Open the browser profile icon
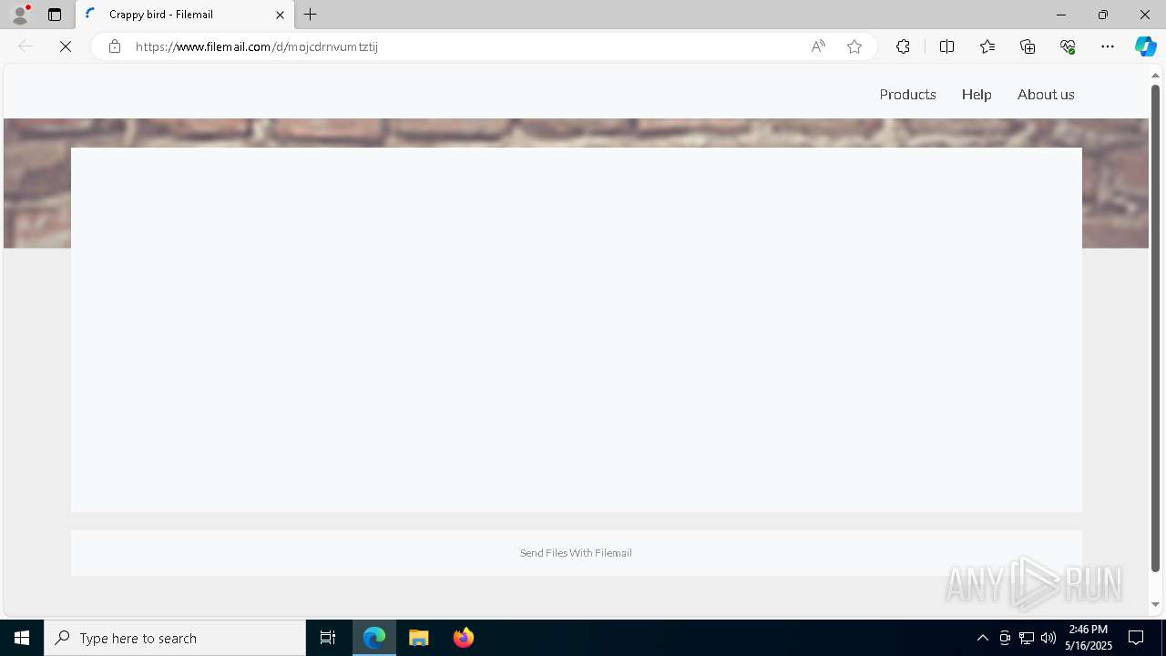 tap(20, 15)
